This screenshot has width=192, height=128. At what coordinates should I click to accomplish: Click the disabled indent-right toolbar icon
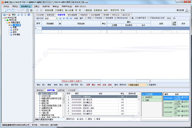point(41,11)
